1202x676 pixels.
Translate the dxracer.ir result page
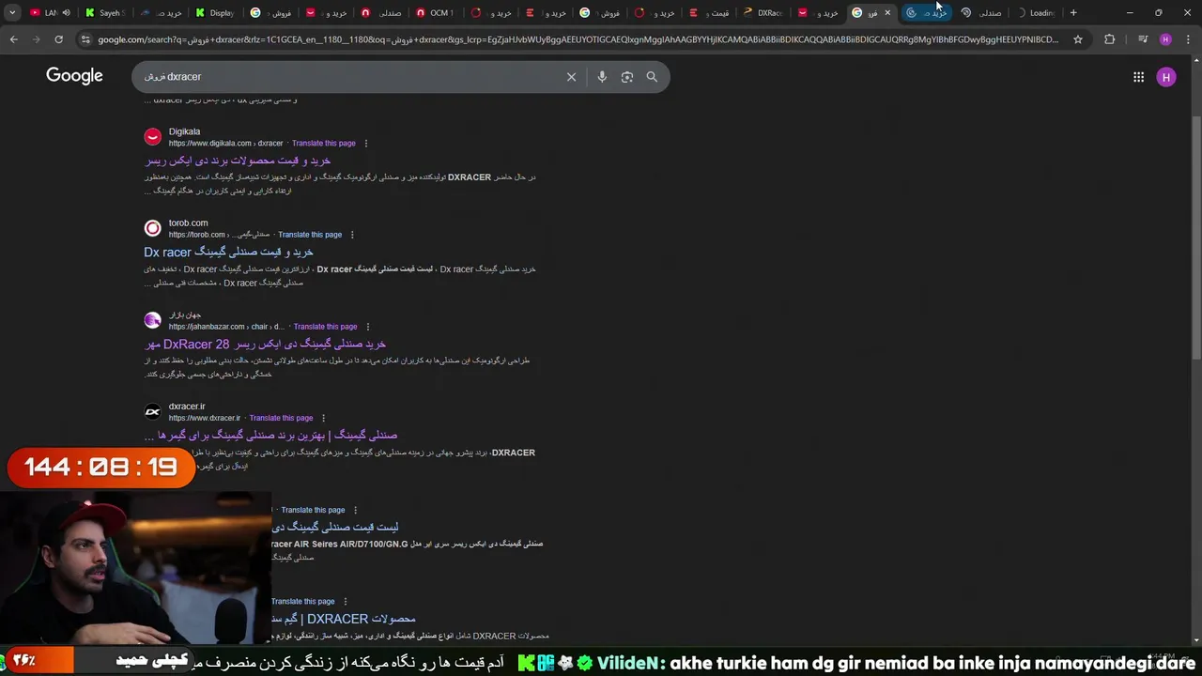[281, 418]
